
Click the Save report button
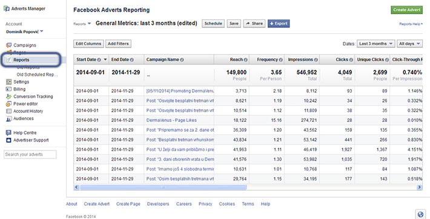click(234, 24)
